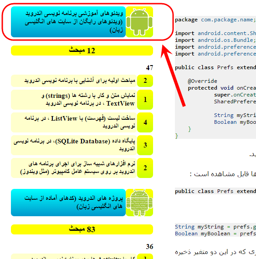Click count badge '3' beside SQLite Database topic

(145, 145)
